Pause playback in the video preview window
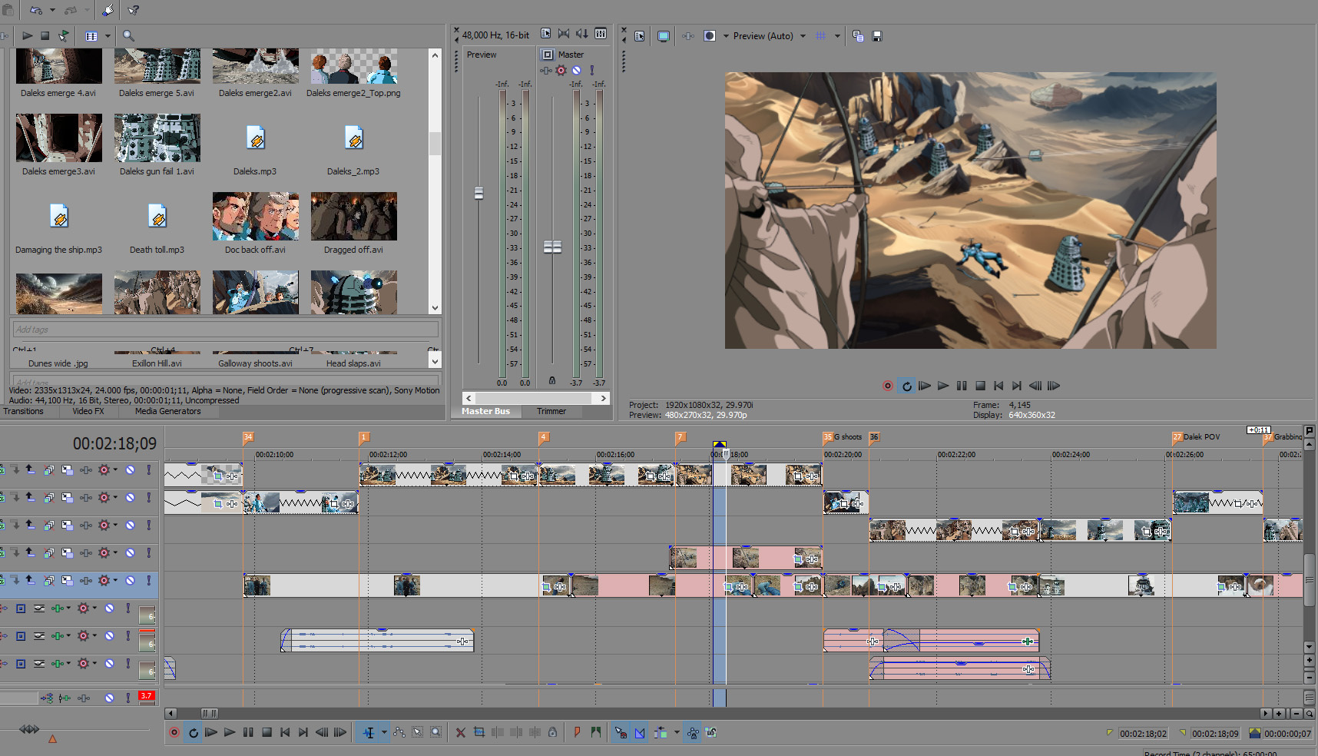The width and height of the screenshot is (1318, 756). tap(962, 386)
